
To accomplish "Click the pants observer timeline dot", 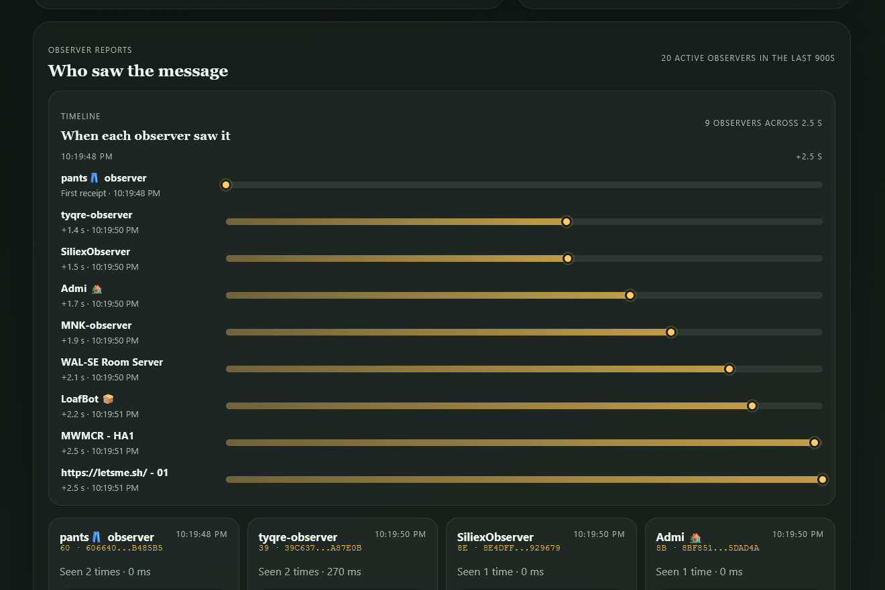I will [226, 185].
